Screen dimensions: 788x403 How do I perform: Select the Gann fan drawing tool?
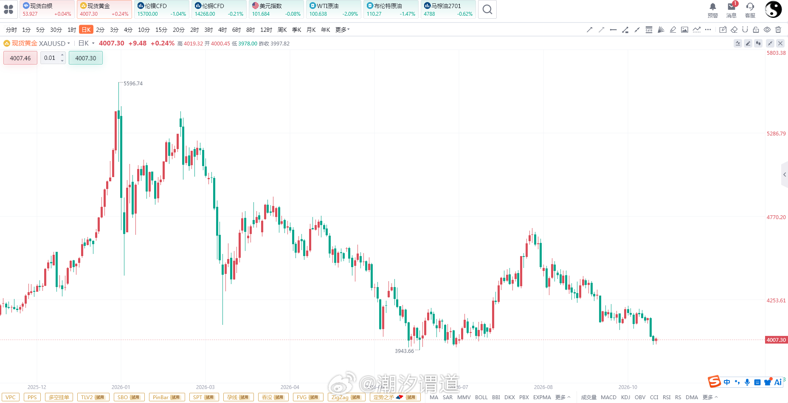tap(661, 30)
